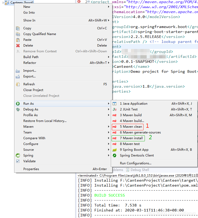The image size is (198, 218).
Task: Click the Export icon
Action: [x=18, y=76]
